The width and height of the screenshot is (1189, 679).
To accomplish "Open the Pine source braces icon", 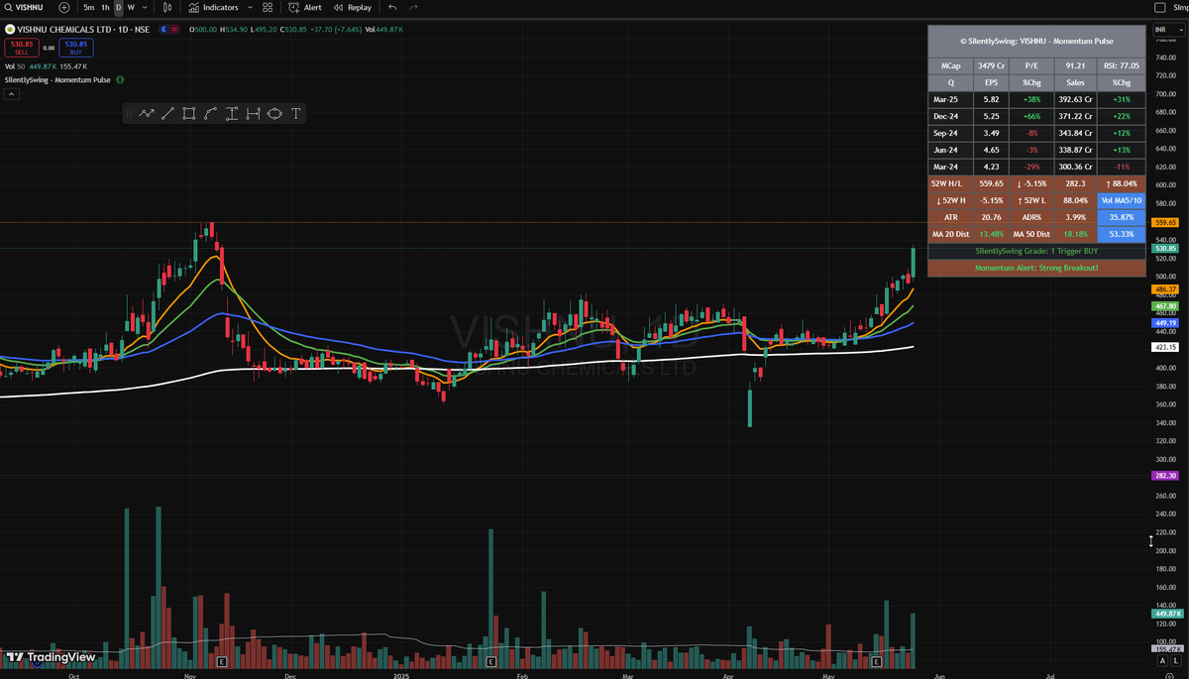I will coord(120,79).
